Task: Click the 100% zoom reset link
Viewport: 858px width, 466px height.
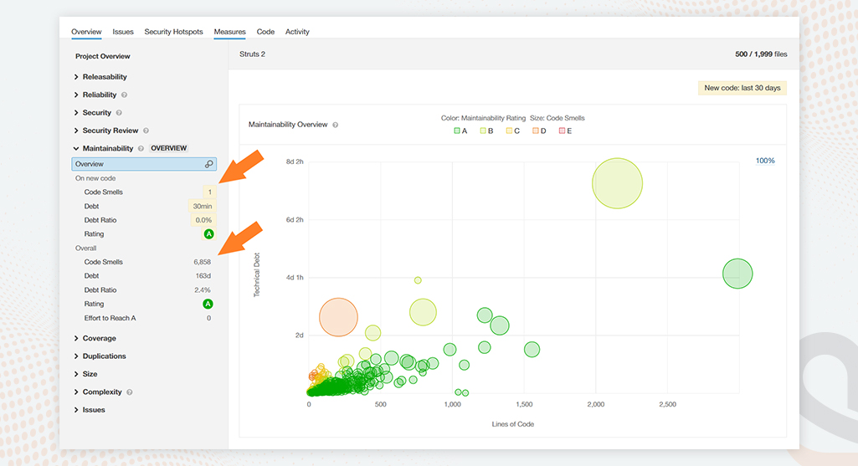Action: point(765,161)
